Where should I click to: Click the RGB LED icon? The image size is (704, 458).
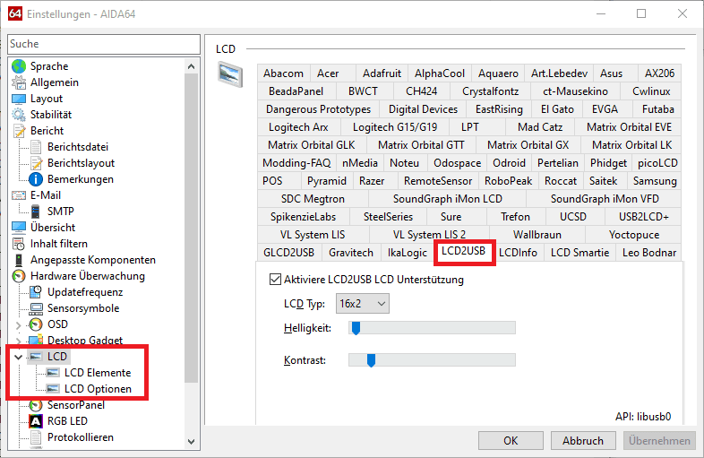pyautogui.click(x=36, y=421)
